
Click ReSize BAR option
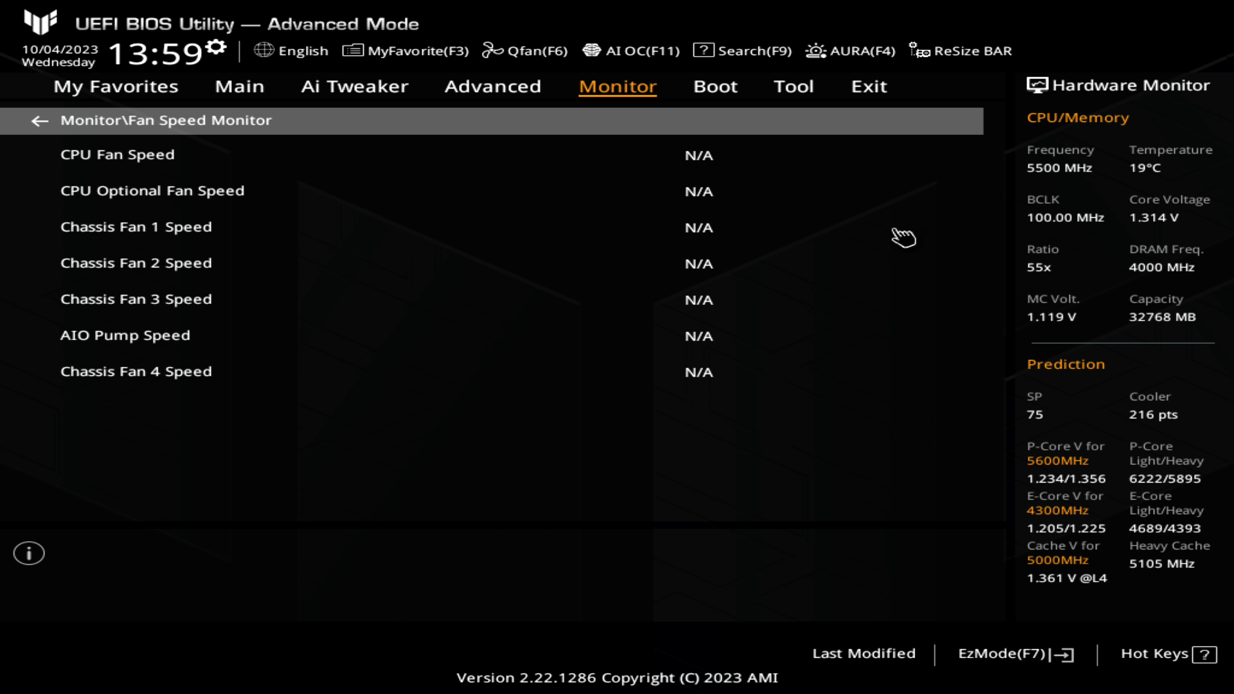(x=960, y=51)
